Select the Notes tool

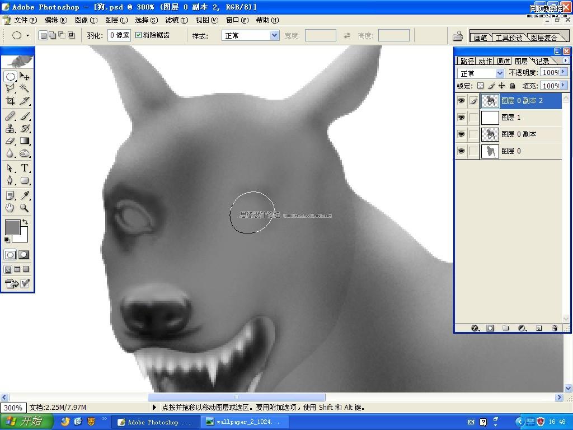click(x=10, y=195)
